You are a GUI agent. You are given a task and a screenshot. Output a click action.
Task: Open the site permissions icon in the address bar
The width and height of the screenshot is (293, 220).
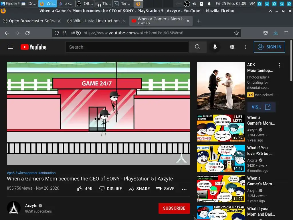[72, 33]
